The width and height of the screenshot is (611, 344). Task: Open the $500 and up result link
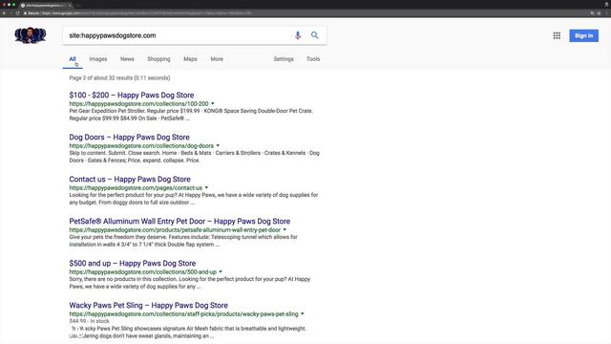(133, 264)
